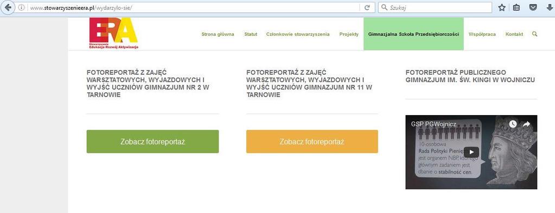Open the Współpraca menu item
Viewport: 555px width, 213px height.
point(482,34)
